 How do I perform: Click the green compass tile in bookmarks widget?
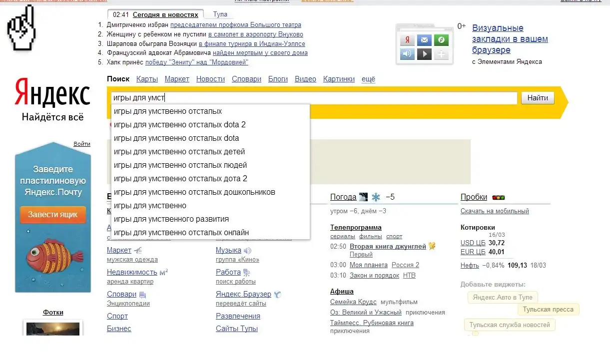click(441, 40)
